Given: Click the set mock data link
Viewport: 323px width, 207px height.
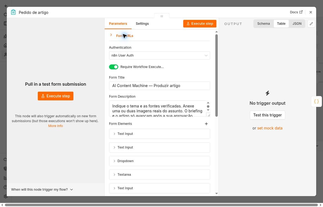Looking at the screenshot, I should tap(270, 128).
